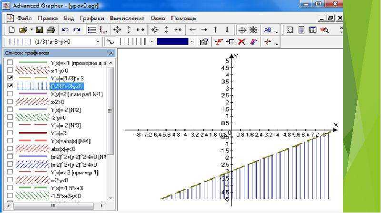Show the Y(x)=abs(x) graph via its checkbox

10,140
